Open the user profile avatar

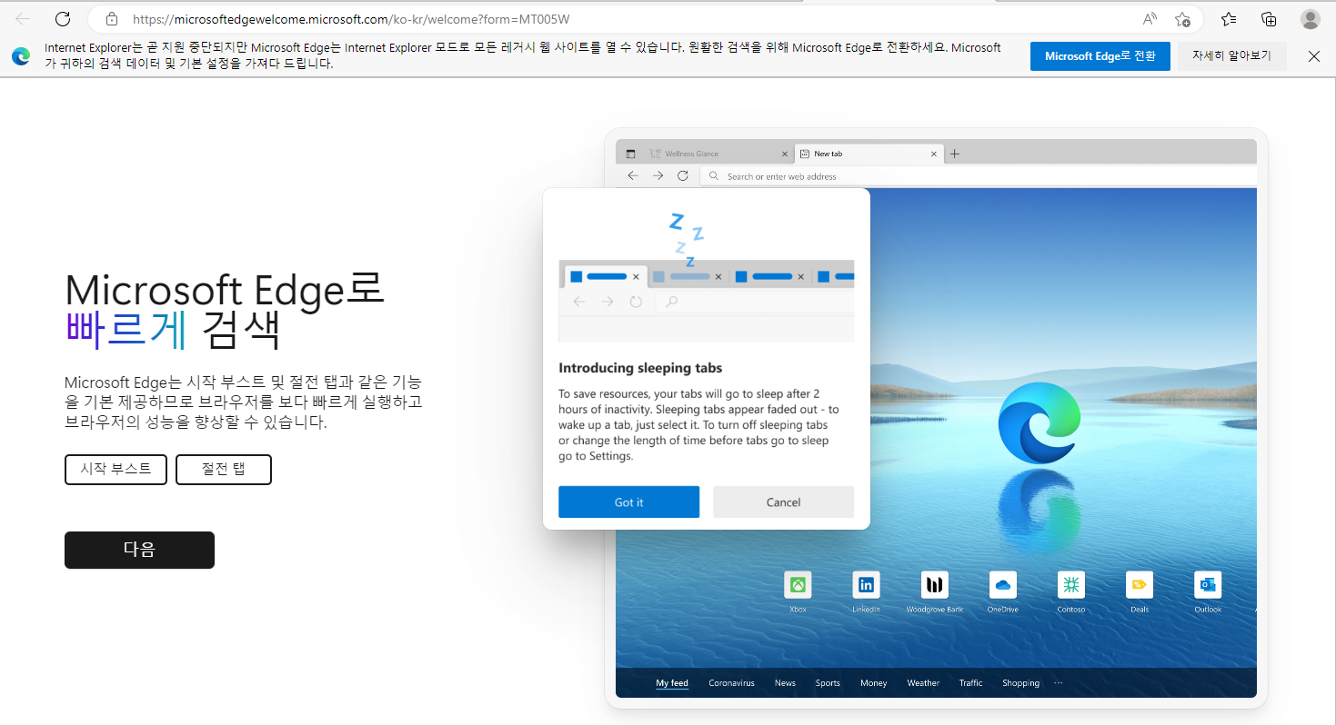tap(1311, 19)
